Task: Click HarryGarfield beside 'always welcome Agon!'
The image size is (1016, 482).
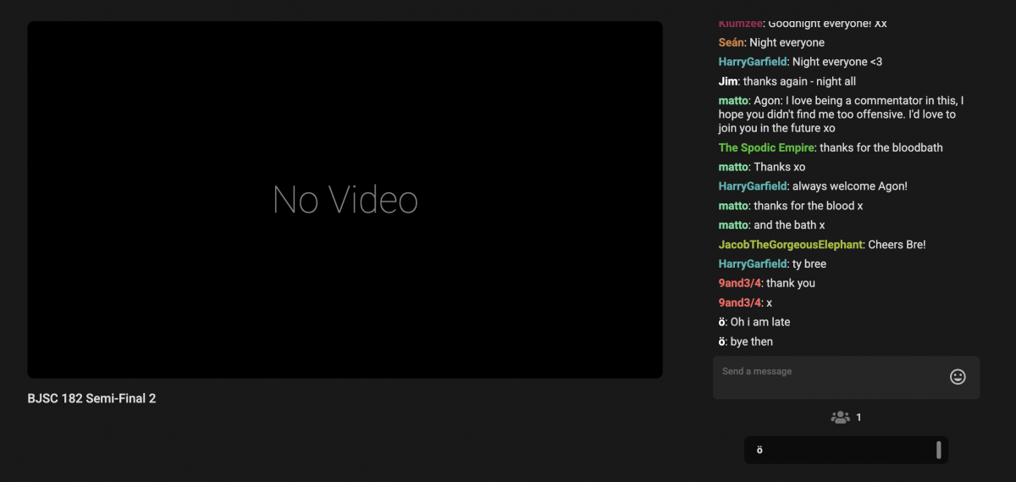Action: point(753,186)
